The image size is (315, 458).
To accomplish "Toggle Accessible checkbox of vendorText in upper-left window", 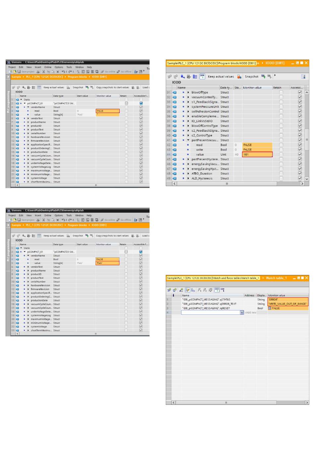I will 141,118.
